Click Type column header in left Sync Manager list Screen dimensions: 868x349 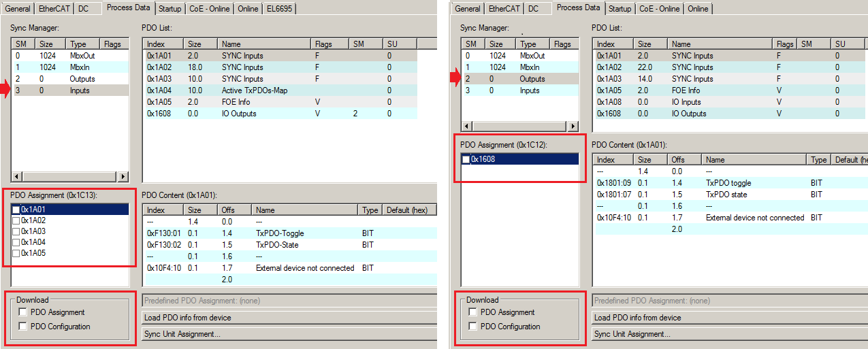pos(83,44)
